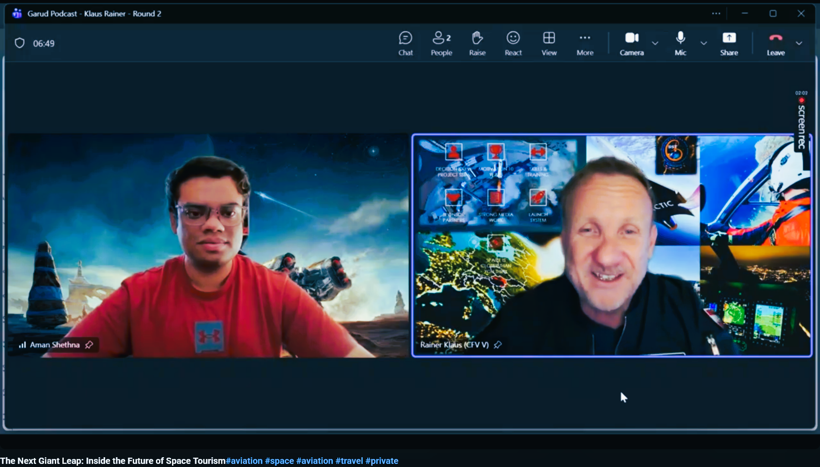Open the Chat panel
This screenshot has width=820, height=467.
coord(405,44)
